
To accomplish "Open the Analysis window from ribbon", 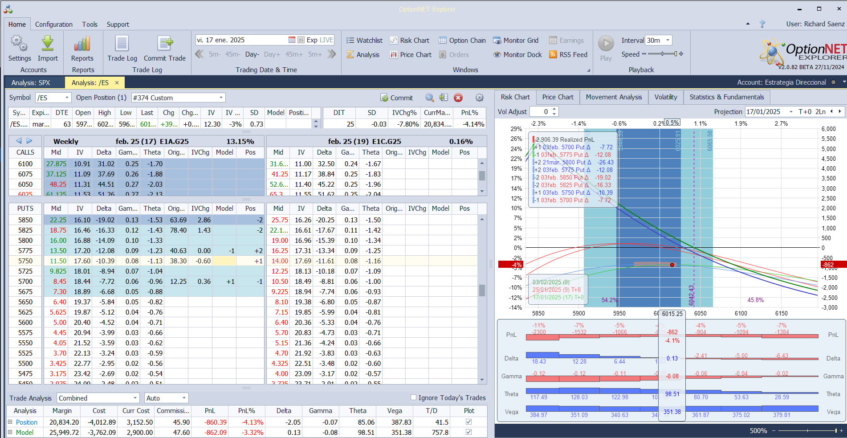I will [363, 55].
